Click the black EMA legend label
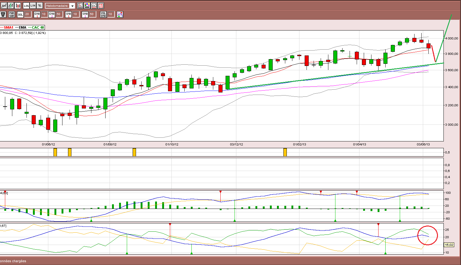 [x=22, y=27]
